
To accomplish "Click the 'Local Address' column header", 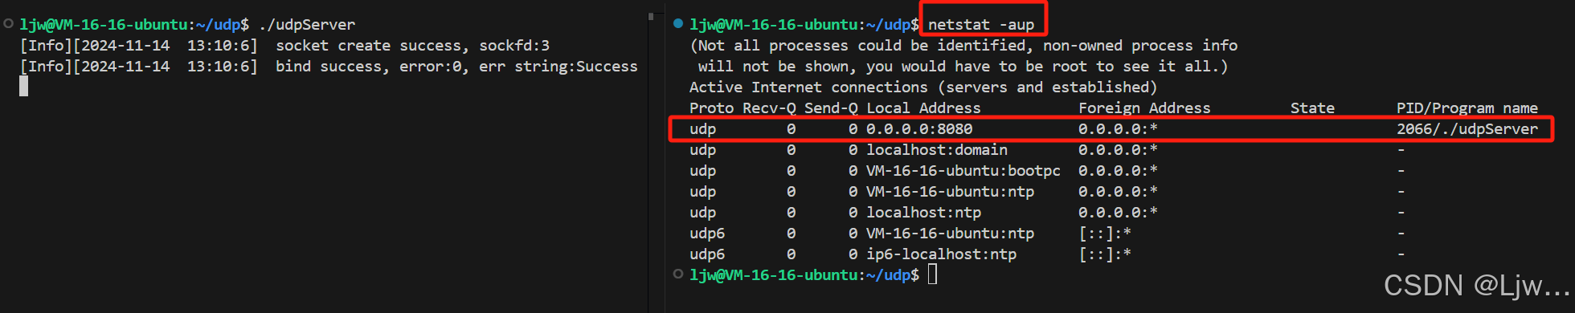I will pos(923,108).
